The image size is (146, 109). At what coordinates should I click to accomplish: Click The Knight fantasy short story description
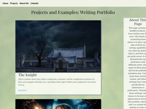coord(57,82)
